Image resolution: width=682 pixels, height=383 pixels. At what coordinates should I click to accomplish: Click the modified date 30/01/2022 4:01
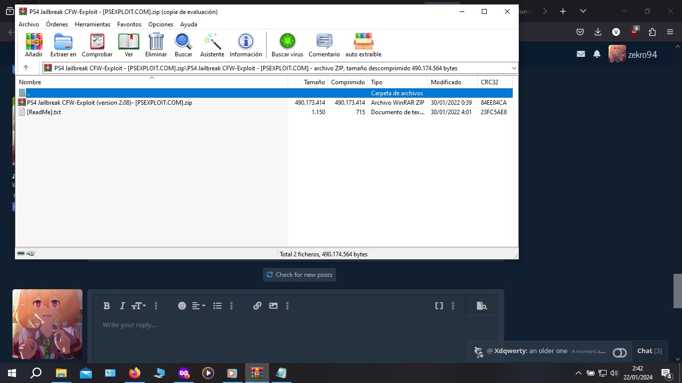451,112
